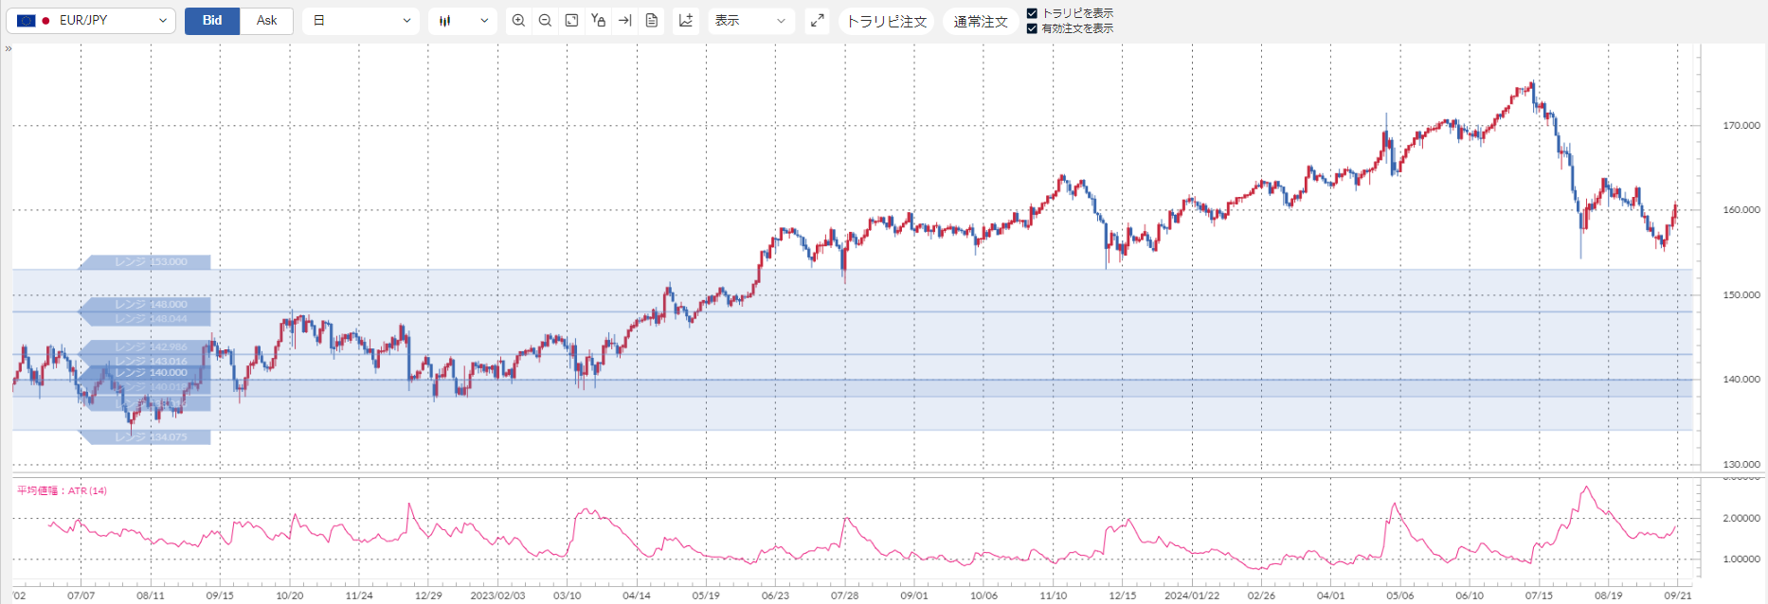Click the 通常注文 button
The image size is (1768, 604).
click(980, 22)
